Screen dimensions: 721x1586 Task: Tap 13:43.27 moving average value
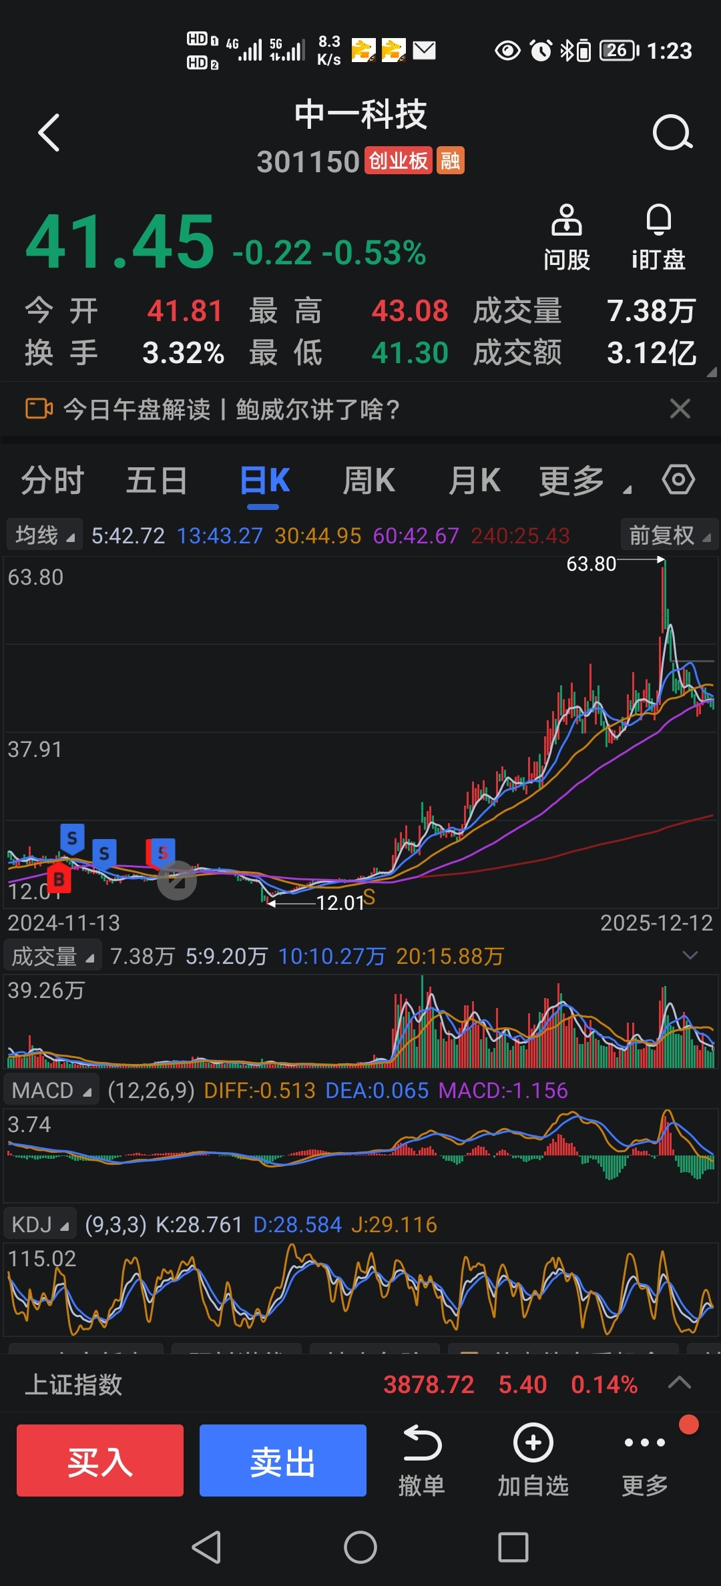pos(220,535)
